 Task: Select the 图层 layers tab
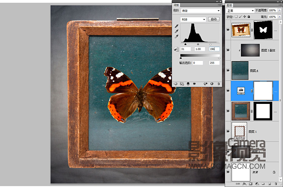[x=229, y=5]
